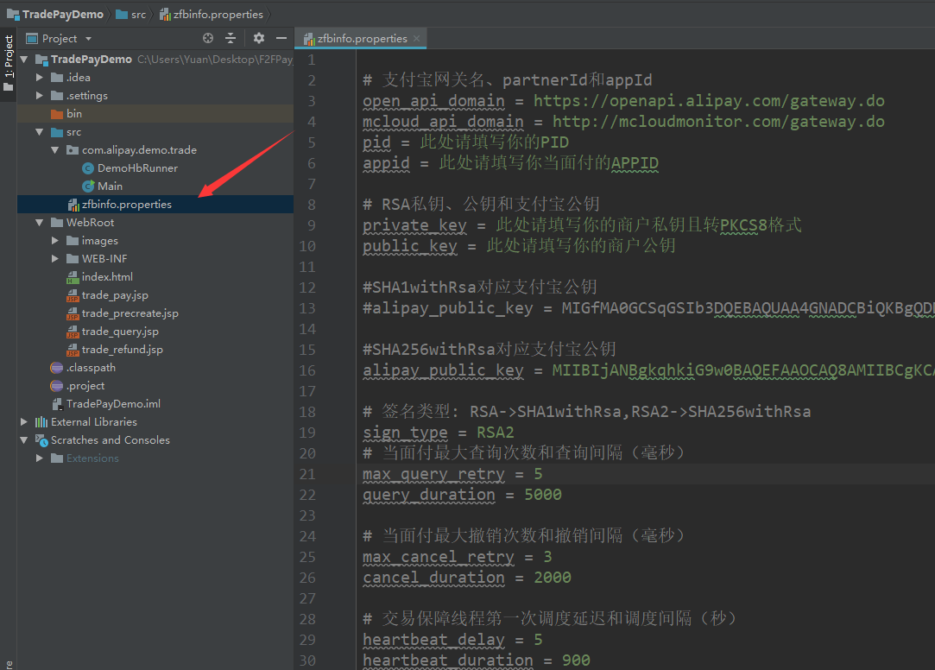Screen dimensions: 935x670
Task: Click the private_key property key
Action: pos(415,225)
